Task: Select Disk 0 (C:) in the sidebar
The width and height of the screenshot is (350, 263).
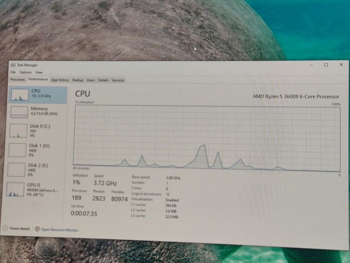Action: [37, 130]
